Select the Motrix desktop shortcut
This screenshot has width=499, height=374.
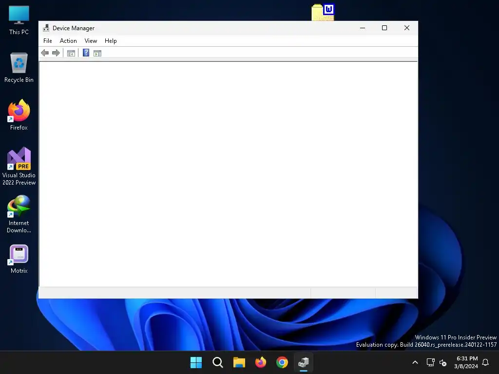(x=19, y=259)
